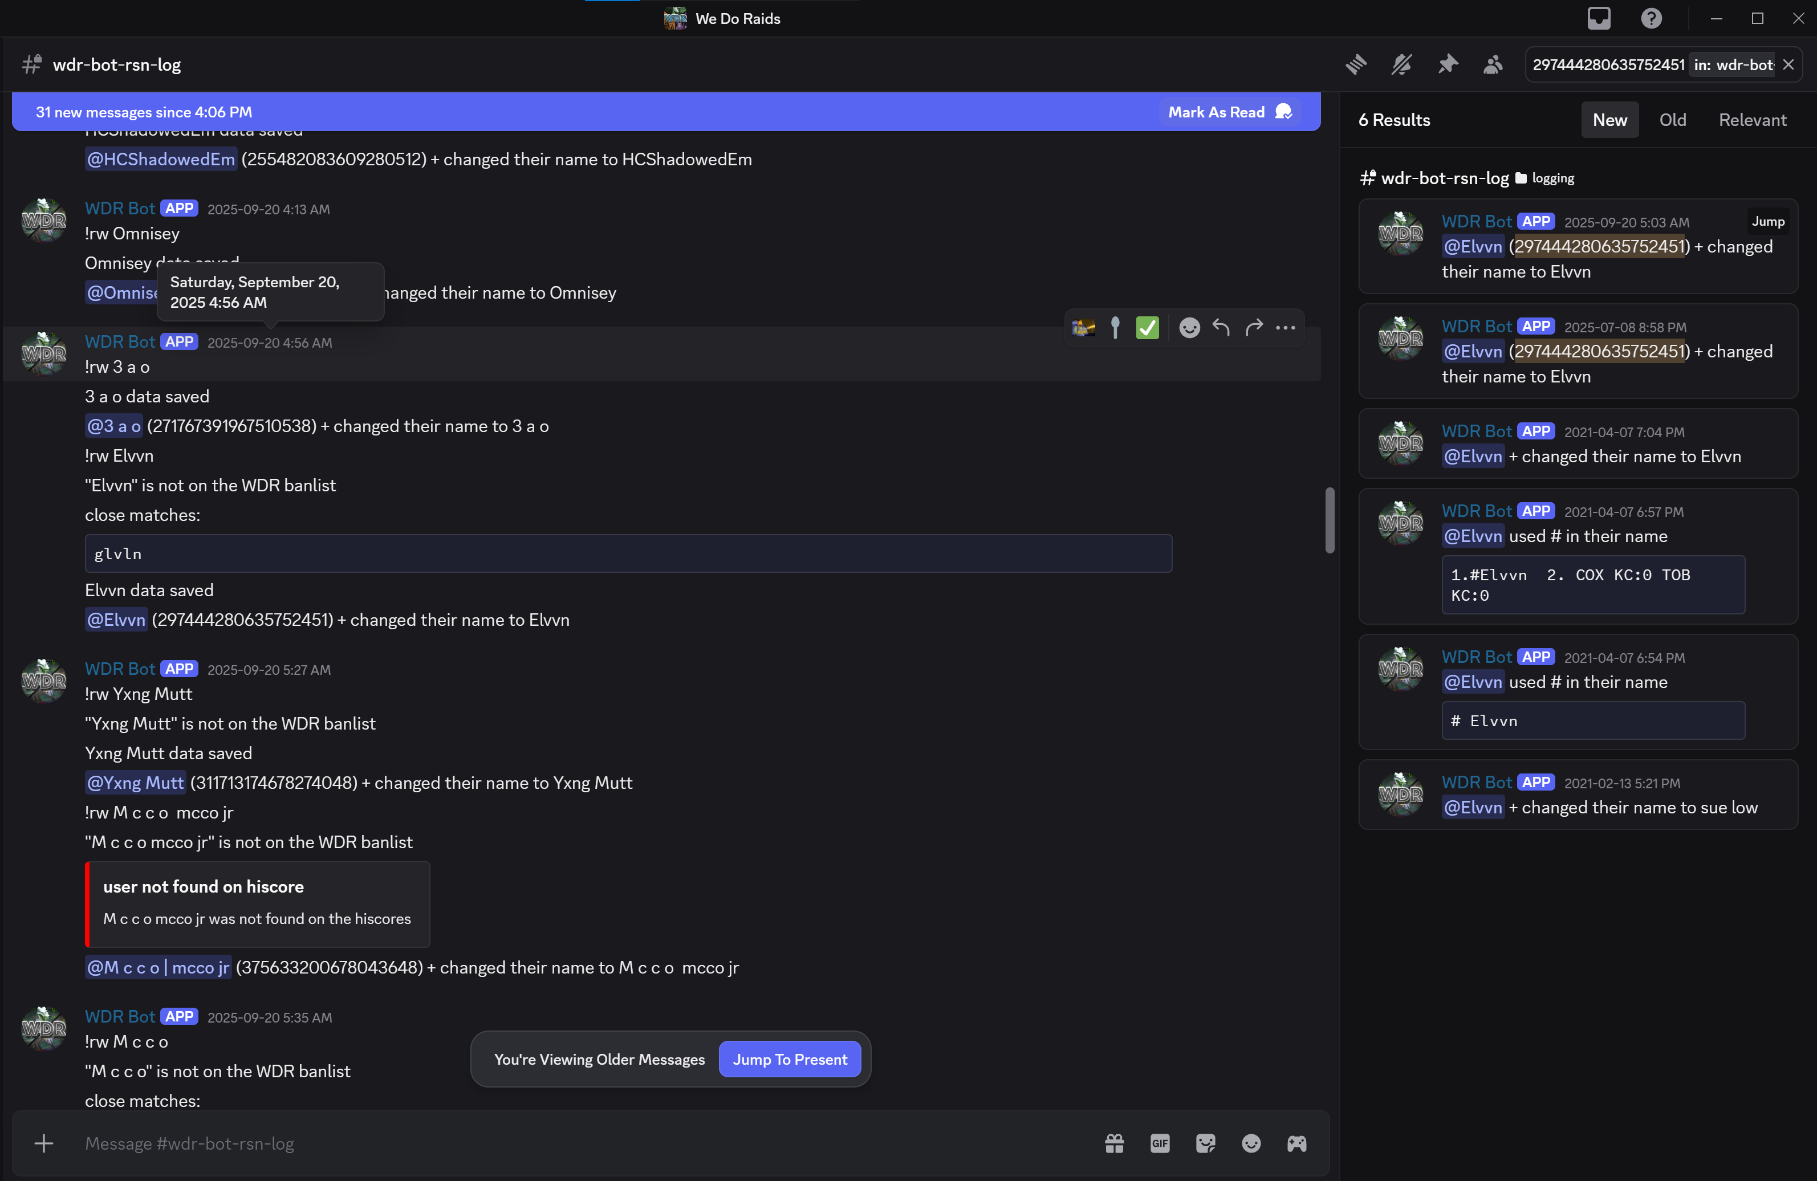The height and width of the screenshot is (1181, 1817).
Task: Click Jump To Present button
Action: [790, 1060]
